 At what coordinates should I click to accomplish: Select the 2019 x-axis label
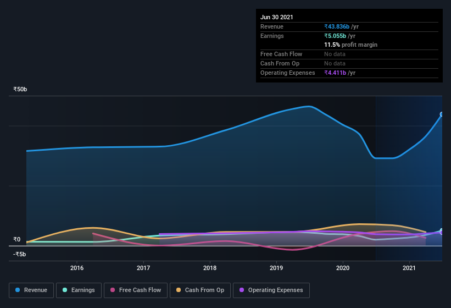(276, 268)
